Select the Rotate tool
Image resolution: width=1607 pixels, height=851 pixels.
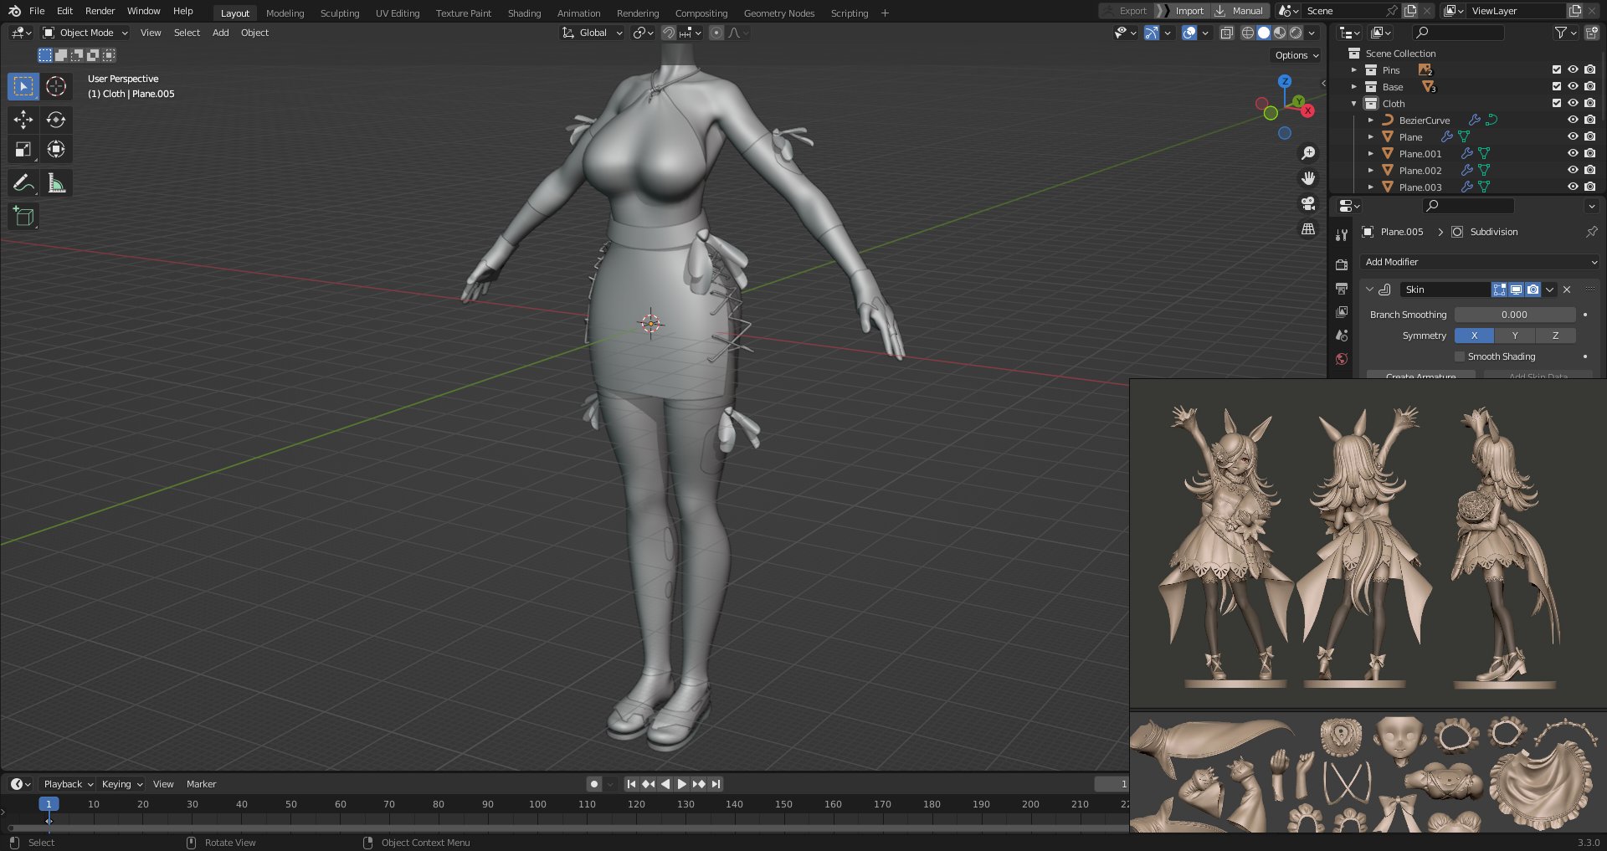[56, 120]
